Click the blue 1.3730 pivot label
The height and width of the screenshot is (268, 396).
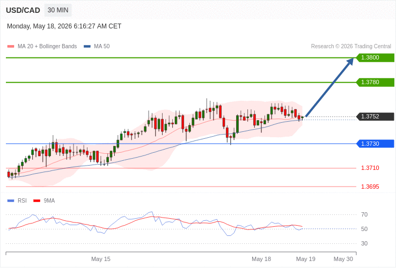pyautogui.click(x=375, y=144)
